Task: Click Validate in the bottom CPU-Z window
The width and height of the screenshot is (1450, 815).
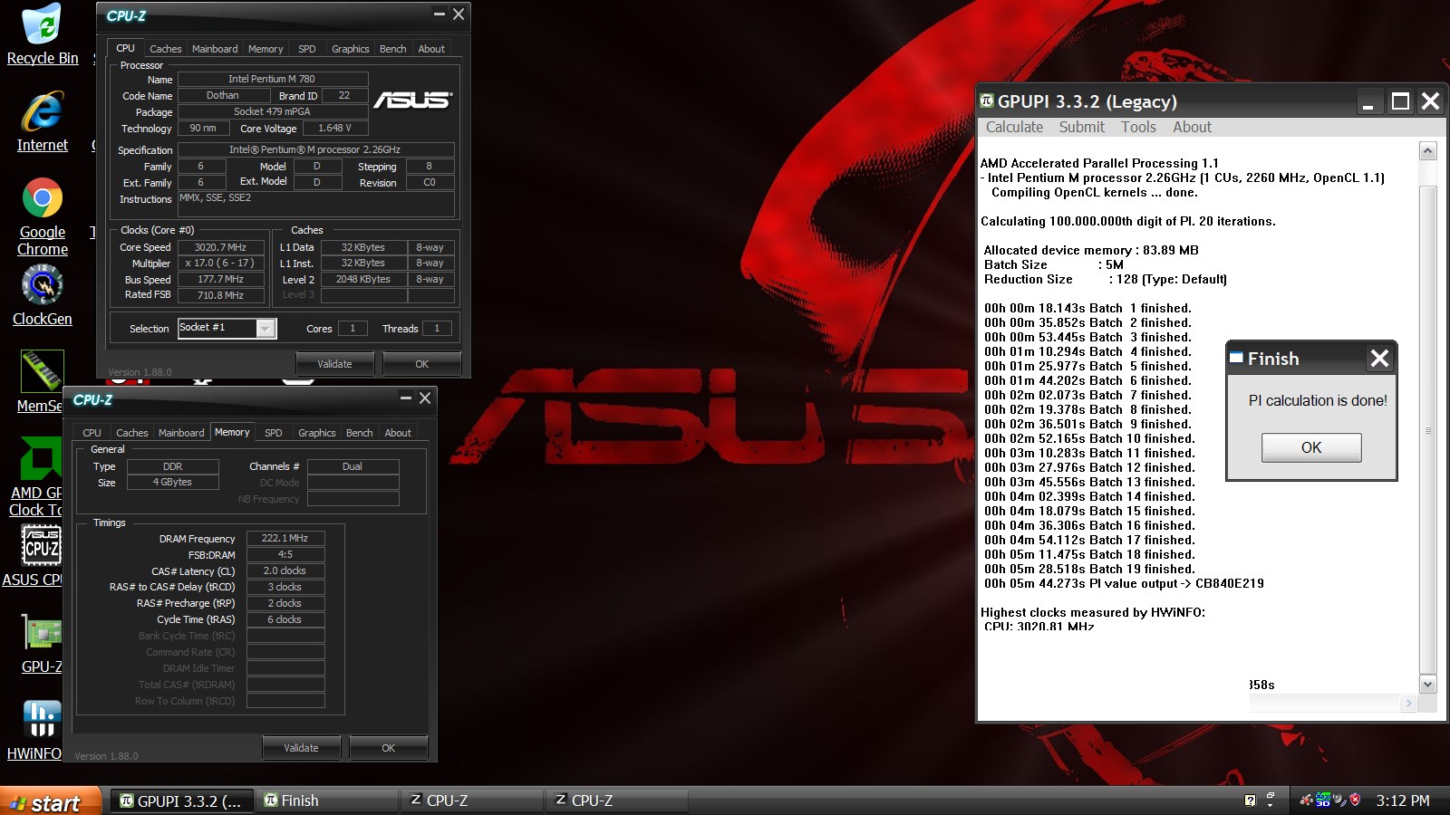Action: (301, 748)
